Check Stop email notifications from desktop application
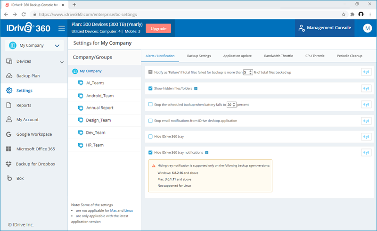The width and height of the screenshot is (377, 231). 150,121
